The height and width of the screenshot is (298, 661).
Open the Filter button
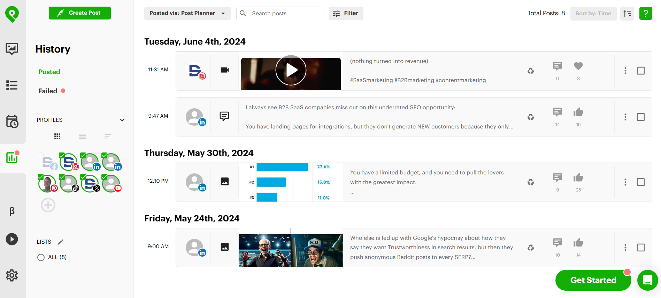(346, 13)
